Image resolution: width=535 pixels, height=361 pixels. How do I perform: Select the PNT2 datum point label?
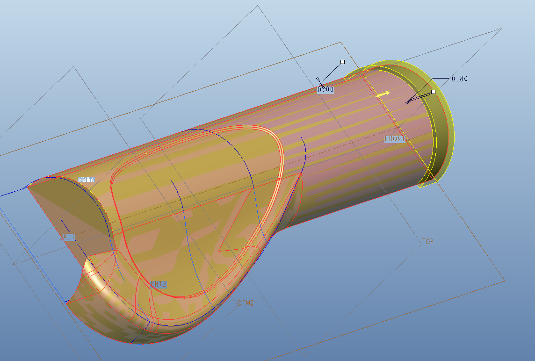click(159, 284)
